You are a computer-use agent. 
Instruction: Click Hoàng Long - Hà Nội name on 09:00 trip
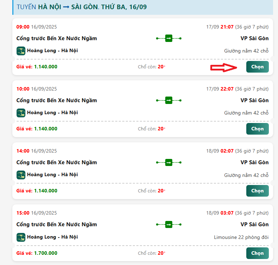(x=52, y=51)
